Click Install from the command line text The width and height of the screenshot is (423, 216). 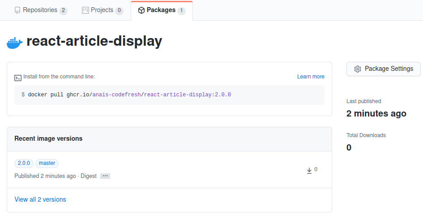(x=59, y=77)
